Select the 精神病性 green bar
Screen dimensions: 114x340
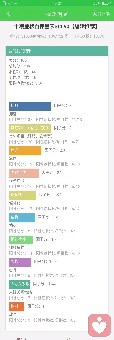21,240
